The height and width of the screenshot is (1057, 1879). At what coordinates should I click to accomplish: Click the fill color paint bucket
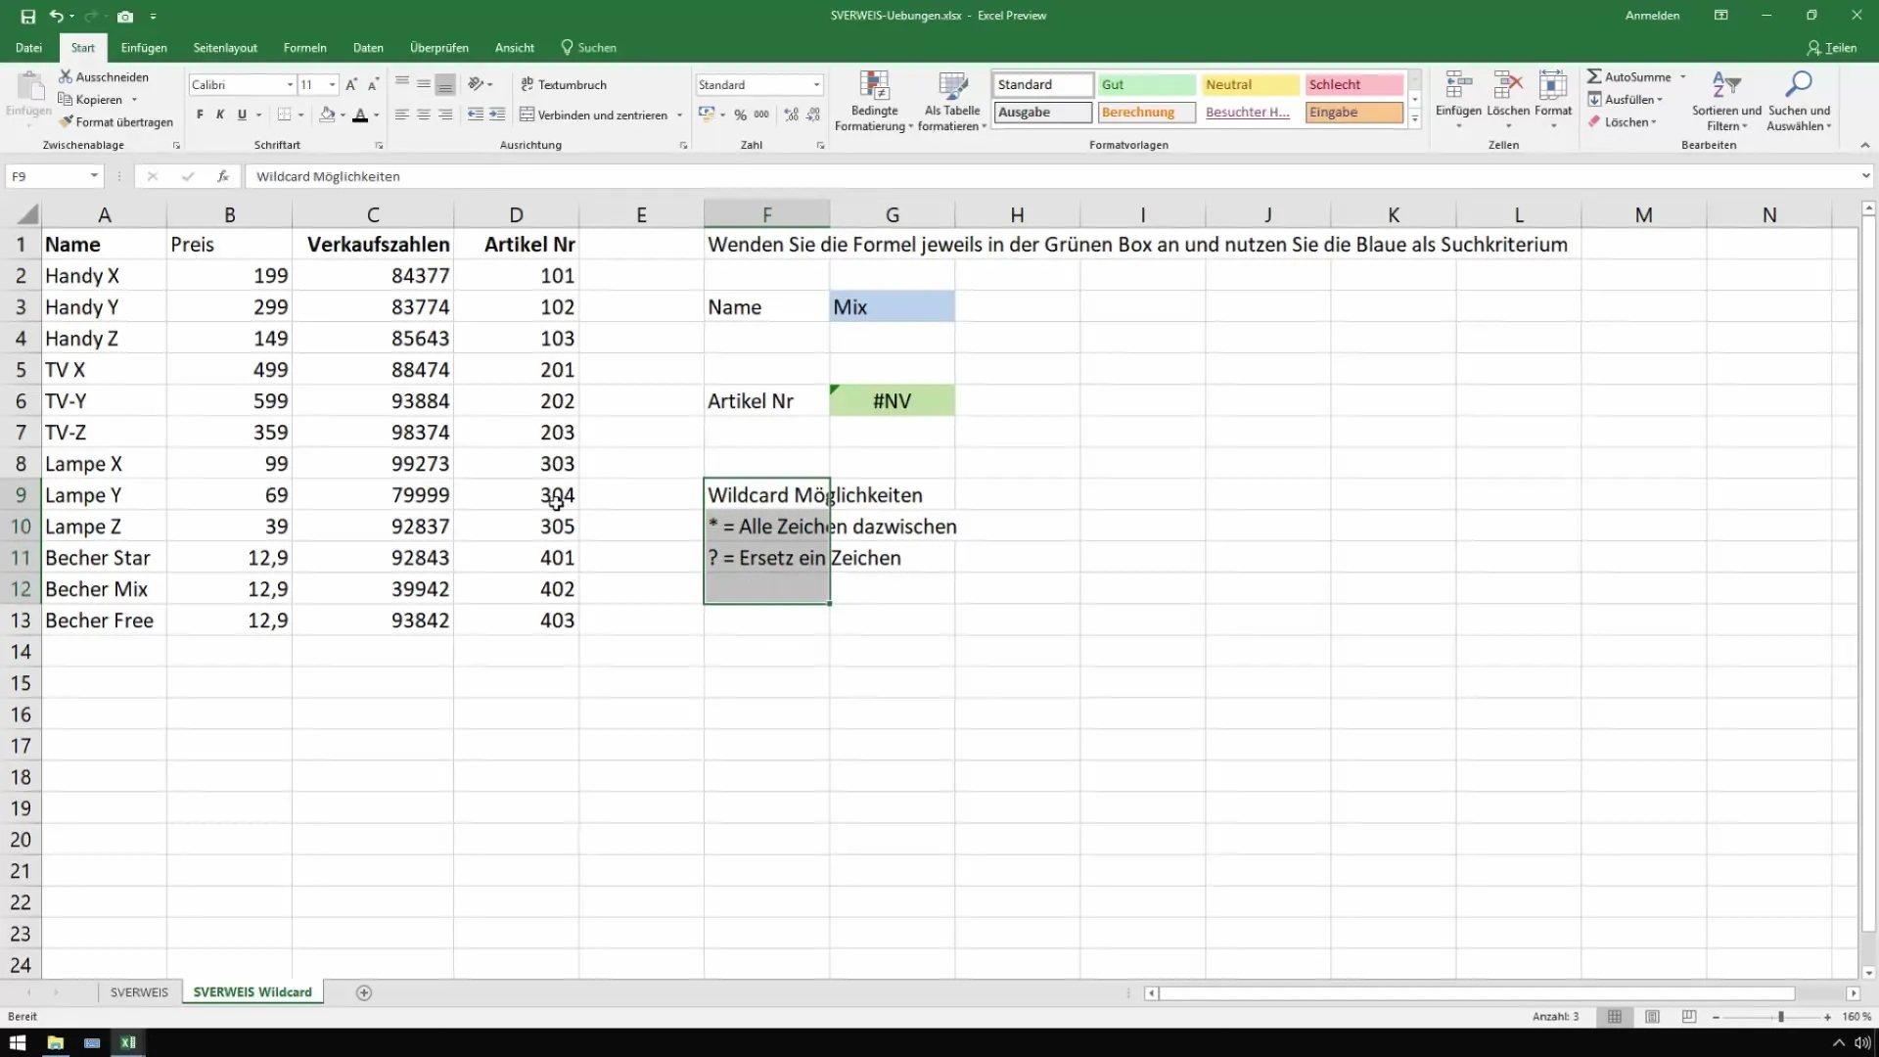(327, 115)
